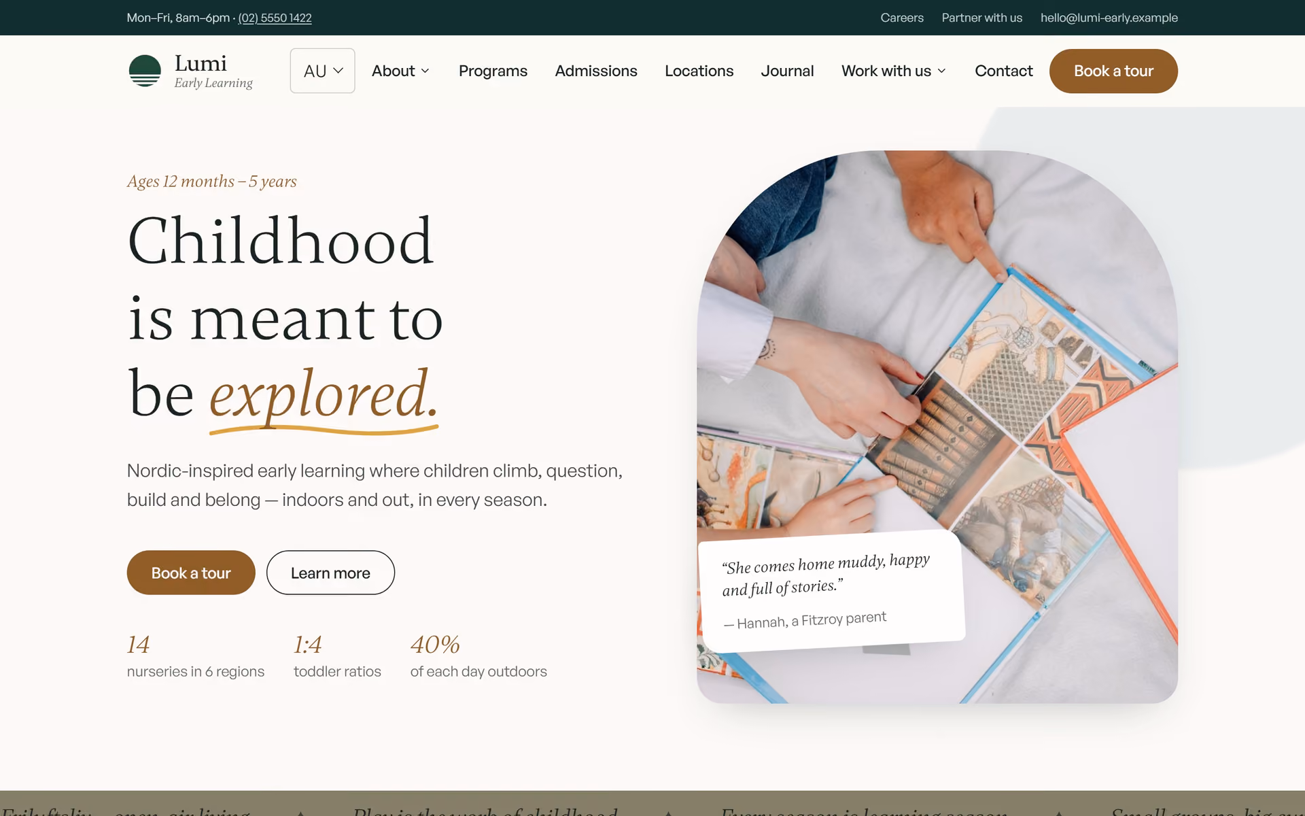The width and height of the screenshot is (1305, 816).
Task: Click 'Mon–Fri, 8am–6pm' opening hours text
Action: point(178,18)
